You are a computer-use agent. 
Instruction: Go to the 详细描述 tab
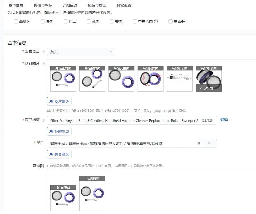click(70, 5)
